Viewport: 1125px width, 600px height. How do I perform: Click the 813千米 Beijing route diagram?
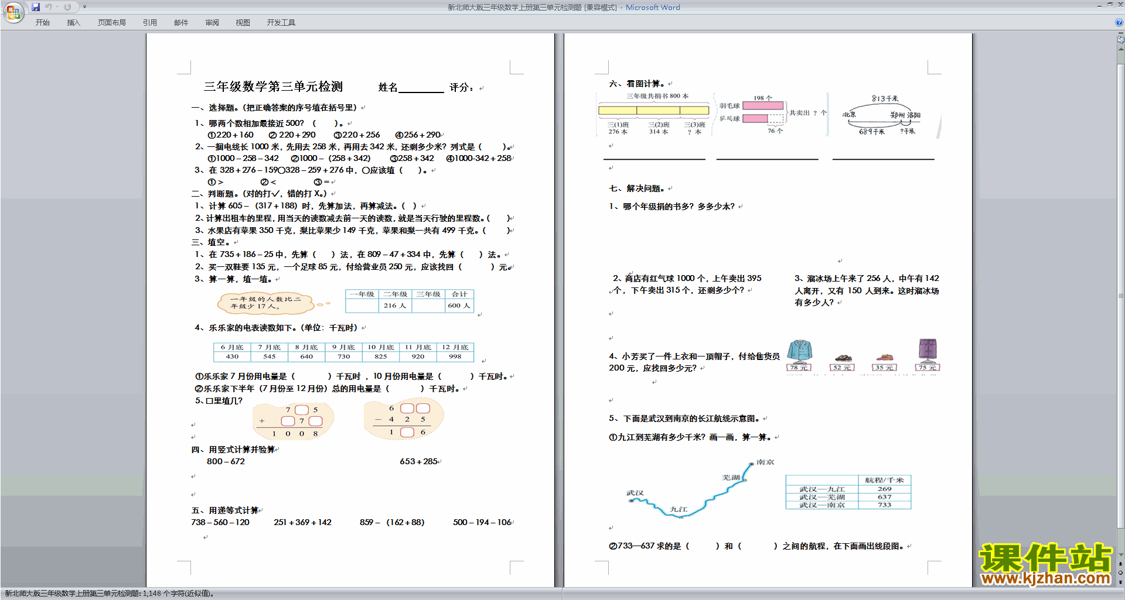[x=882, y=115]
